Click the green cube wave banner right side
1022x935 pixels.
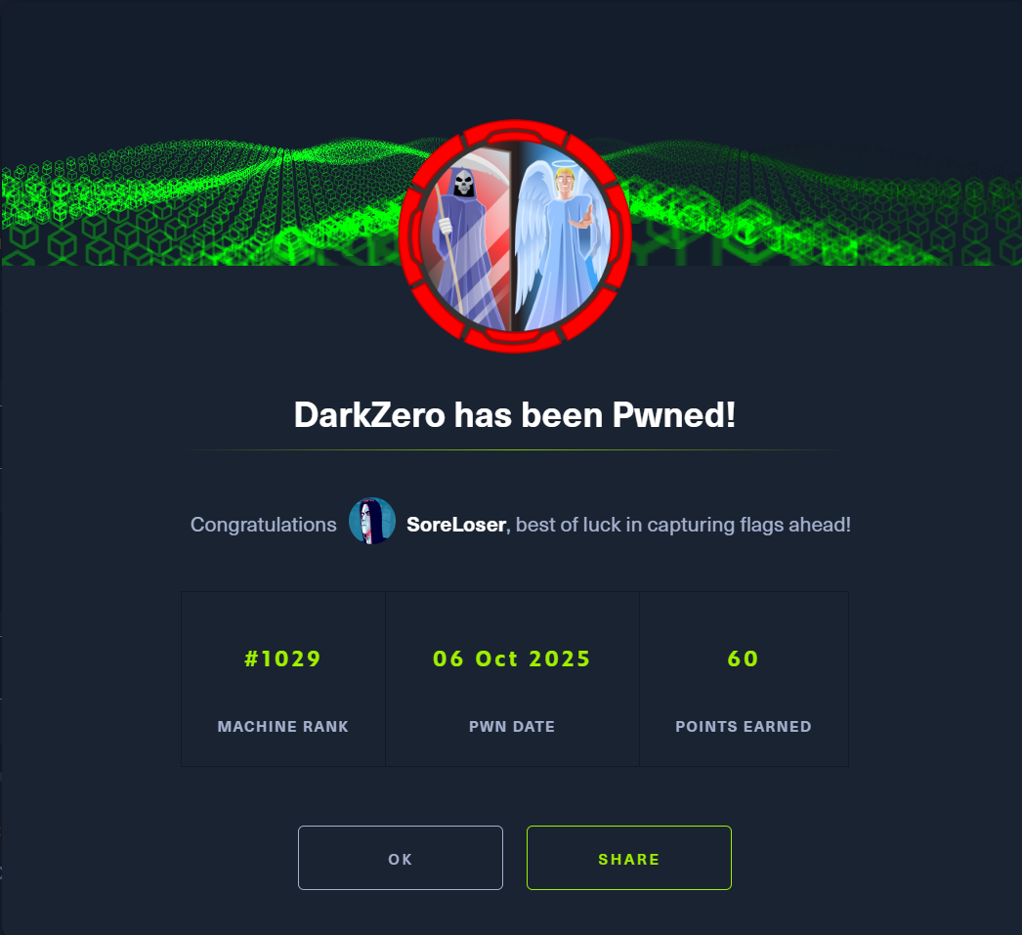(826, 202)
